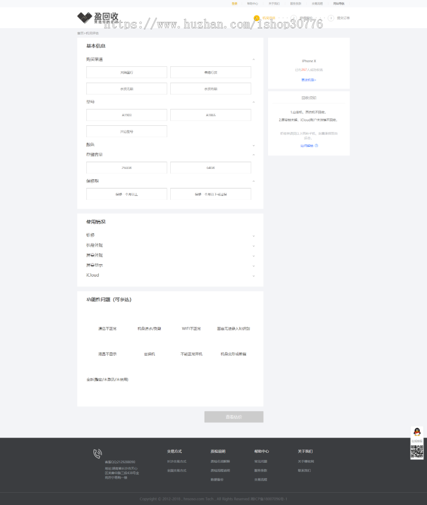This screenshot has height=505, width=427.
Task: Choose the 其它型号 model option
Action: (127, 131)
